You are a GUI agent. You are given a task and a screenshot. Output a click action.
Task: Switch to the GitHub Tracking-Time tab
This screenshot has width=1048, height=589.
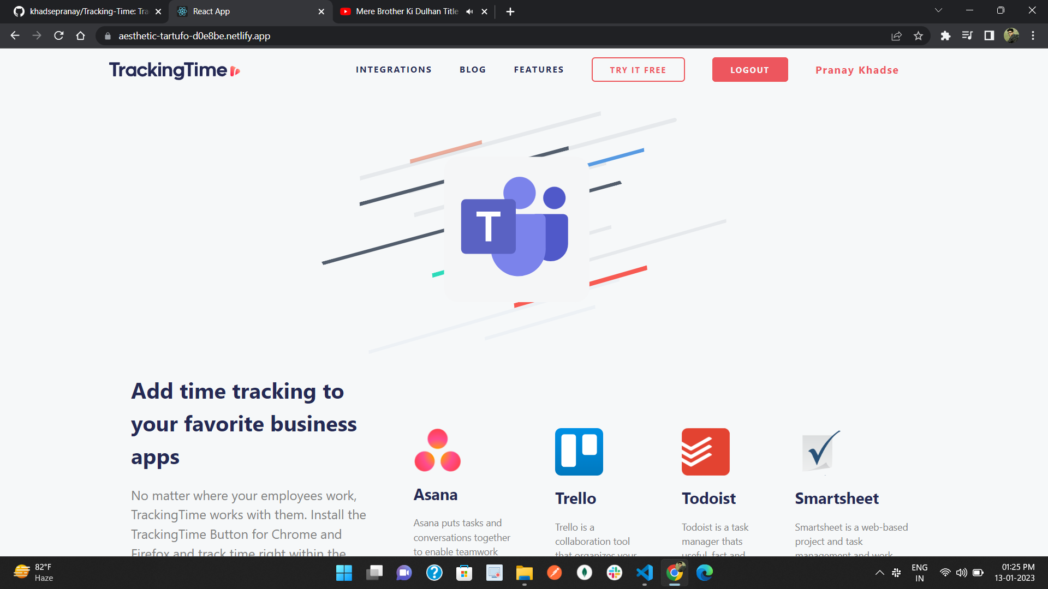(87, 11)
